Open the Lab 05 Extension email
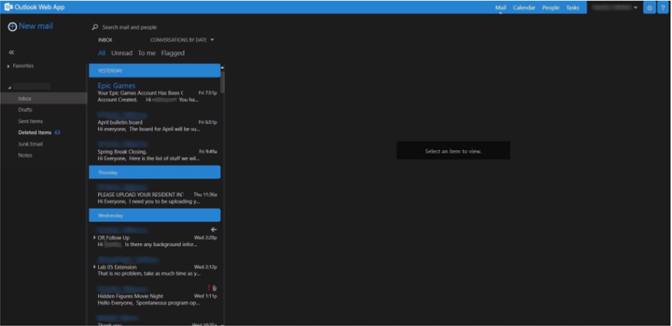 pos(155,266)
